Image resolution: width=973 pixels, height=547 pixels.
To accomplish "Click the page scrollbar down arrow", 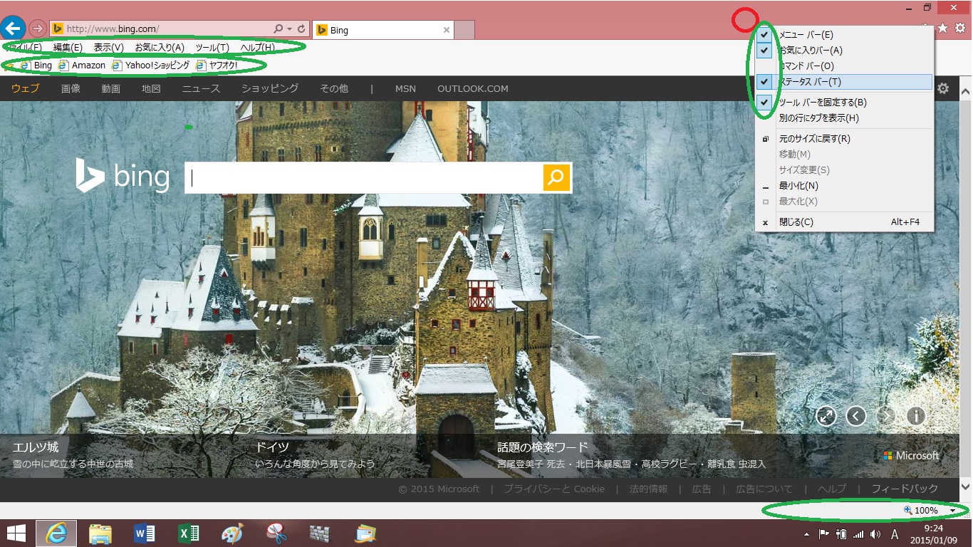I will pyautogui.click(x=966, y=488).
